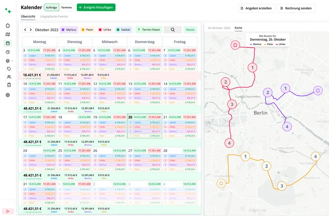Open the Ungeplante Events tab
This screenshot has width=329, height=216.
pos(54,16)
